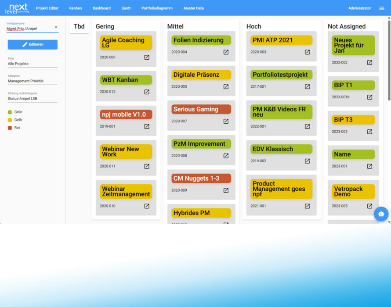391x307 pixels.
Task: Clear the Vorlagenname field with X
Action: [56, 27]
